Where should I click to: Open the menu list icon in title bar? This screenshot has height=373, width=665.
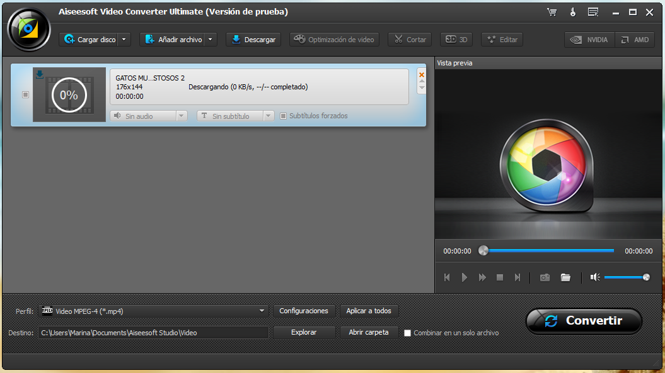[593, 13]
